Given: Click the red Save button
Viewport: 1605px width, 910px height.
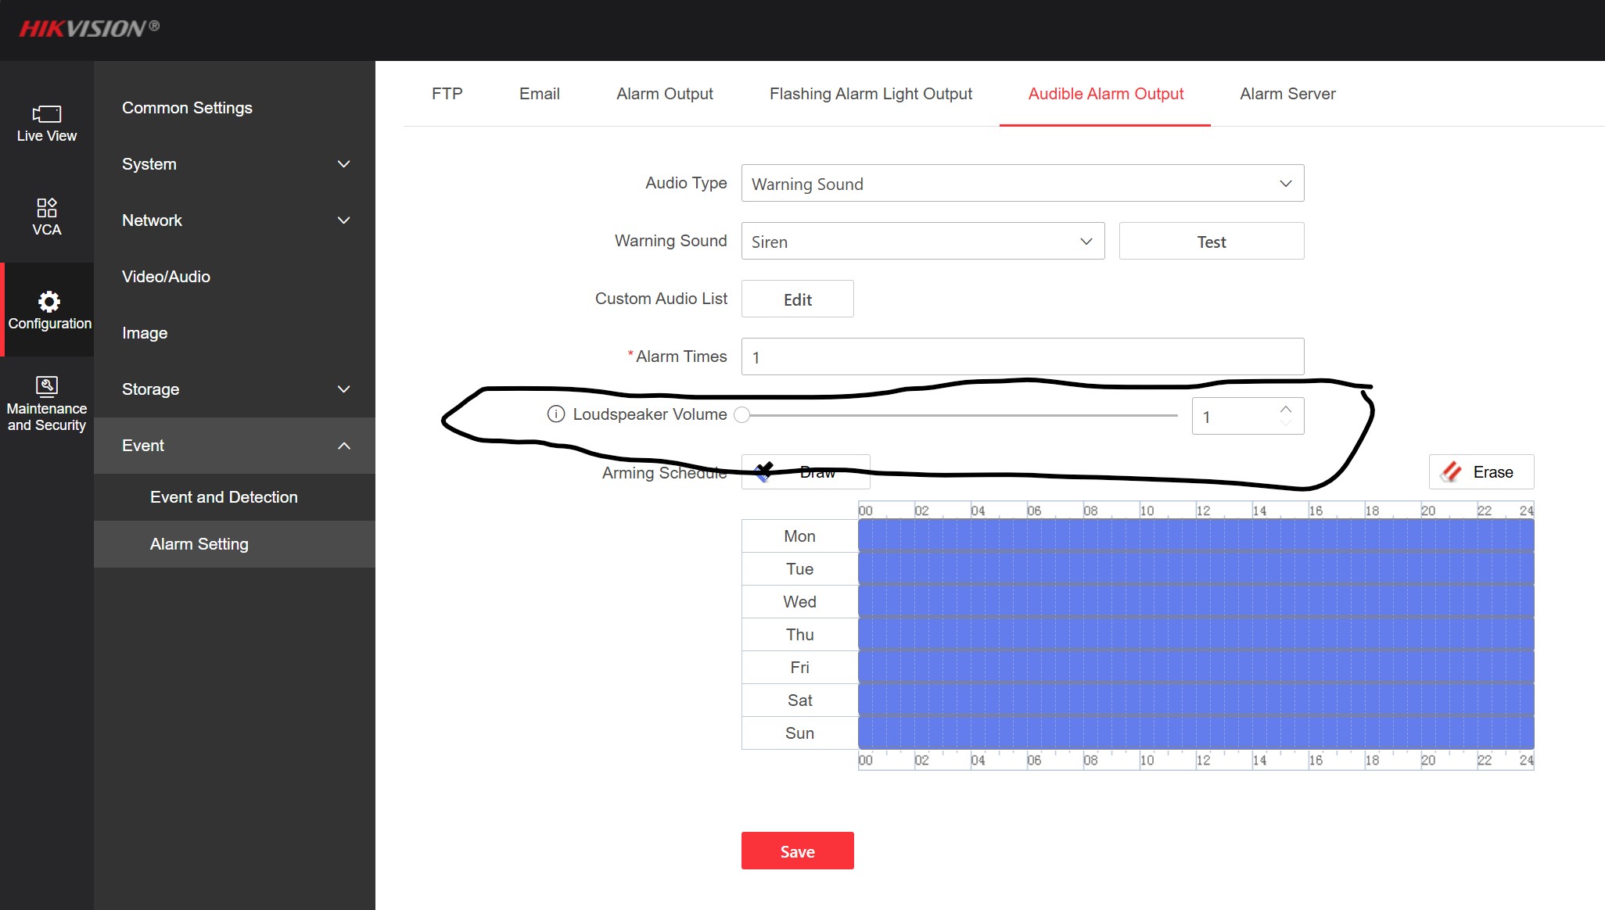Looking at the screenshot, I should [797, 851].
